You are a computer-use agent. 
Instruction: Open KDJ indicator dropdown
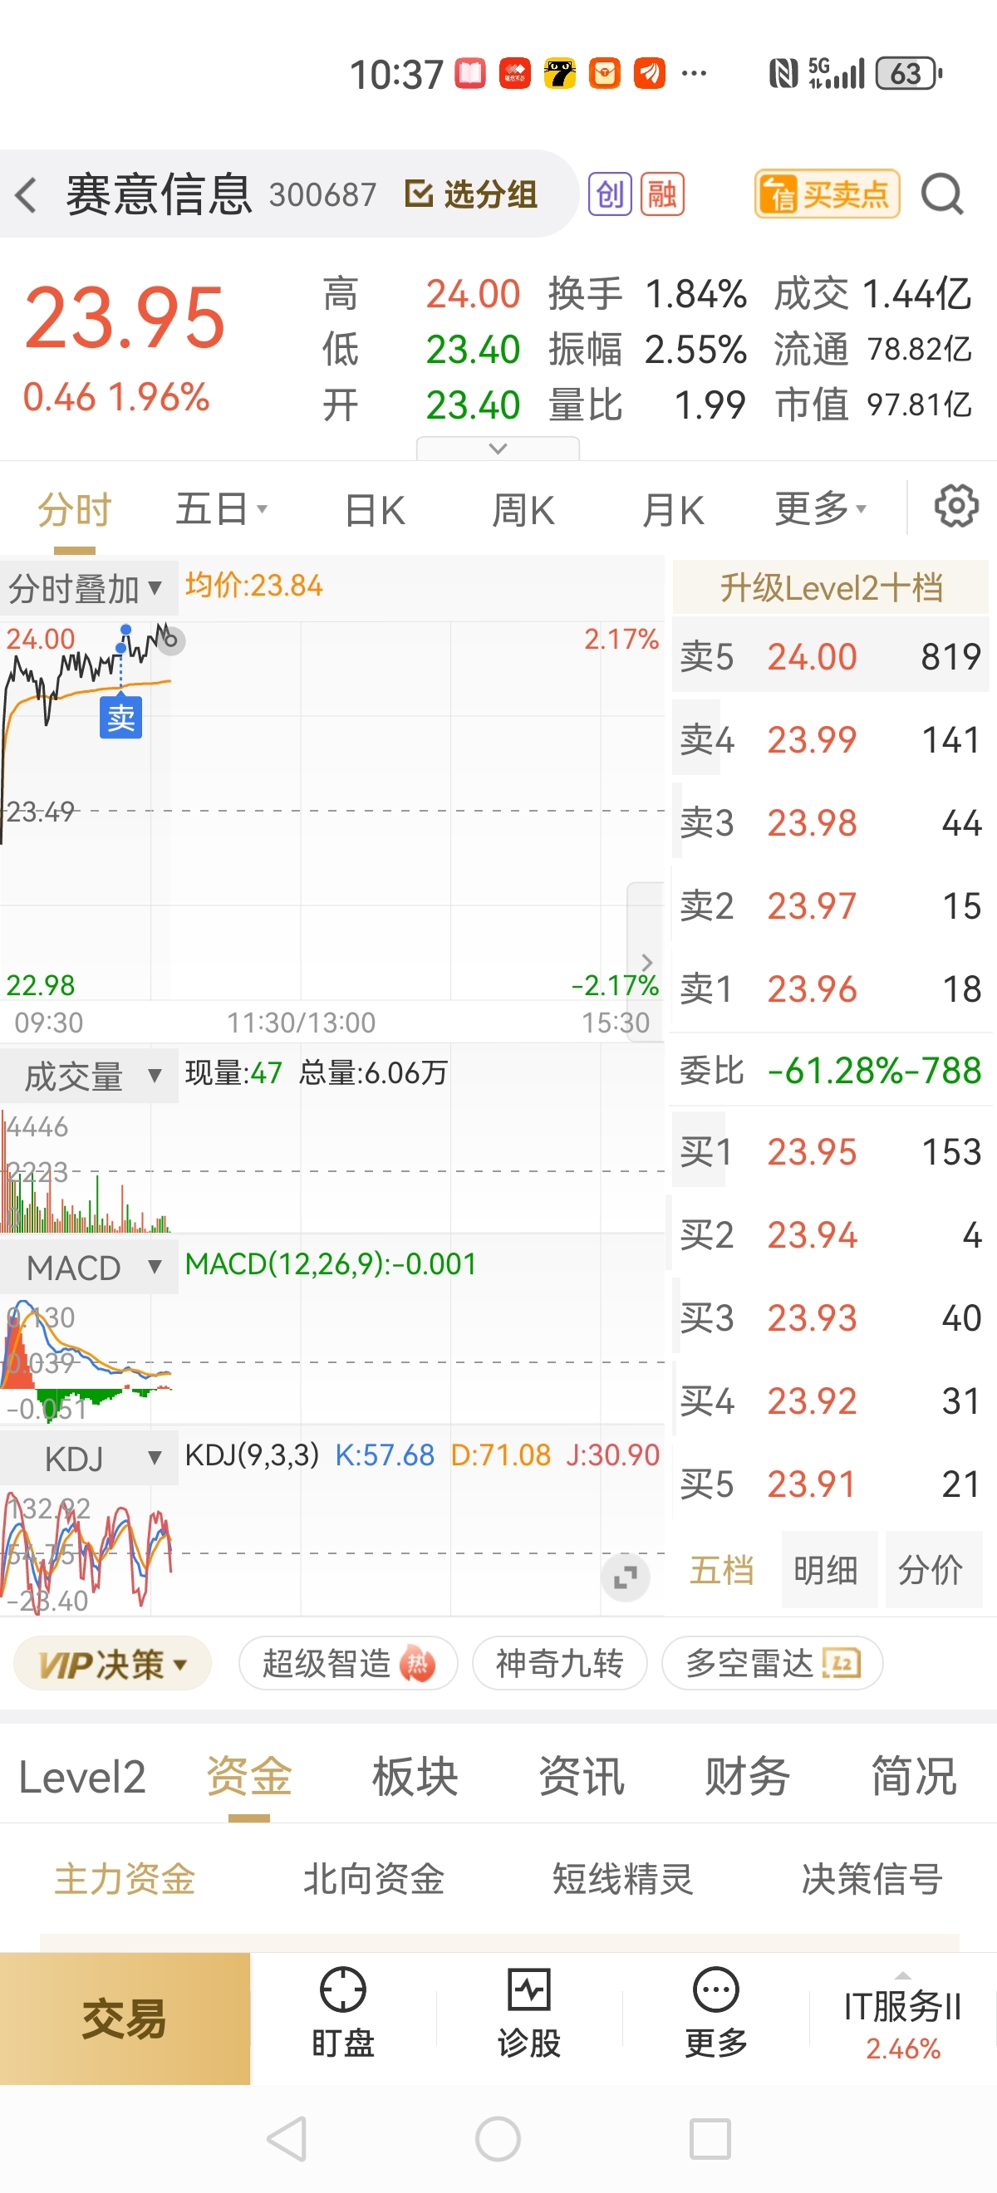[90, 1459]
